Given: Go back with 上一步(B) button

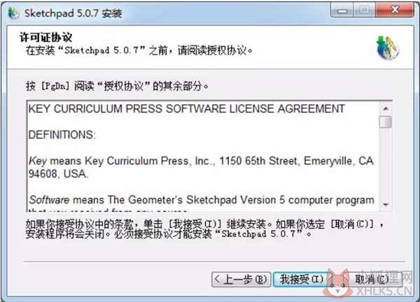Looking at the screenshot, I should pyautogui.click(x=241, y=280).
